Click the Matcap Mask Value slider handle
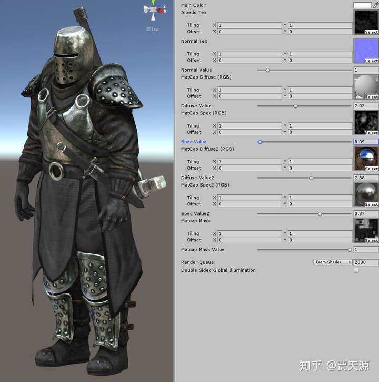 point(350,250)
